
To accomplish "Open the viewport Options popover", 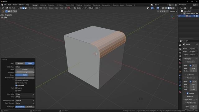I will (x=174, y=11).
